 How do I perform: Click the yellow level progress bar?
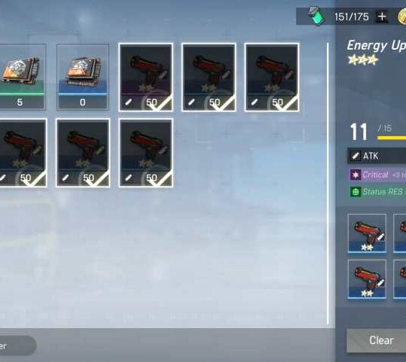tap(392, 138)
